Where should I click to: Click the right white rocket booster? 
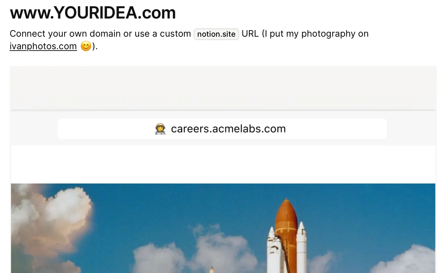[x=301, y=248]
